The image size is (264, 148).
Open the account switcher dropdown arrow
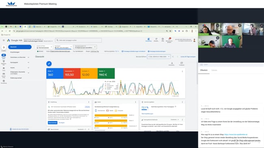tap(52, 41)
